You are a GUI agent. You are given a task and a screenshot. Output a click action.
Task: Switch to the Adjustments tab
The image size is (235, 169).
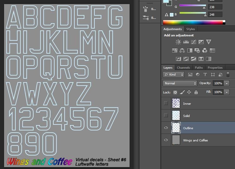[x=173, y=29]
